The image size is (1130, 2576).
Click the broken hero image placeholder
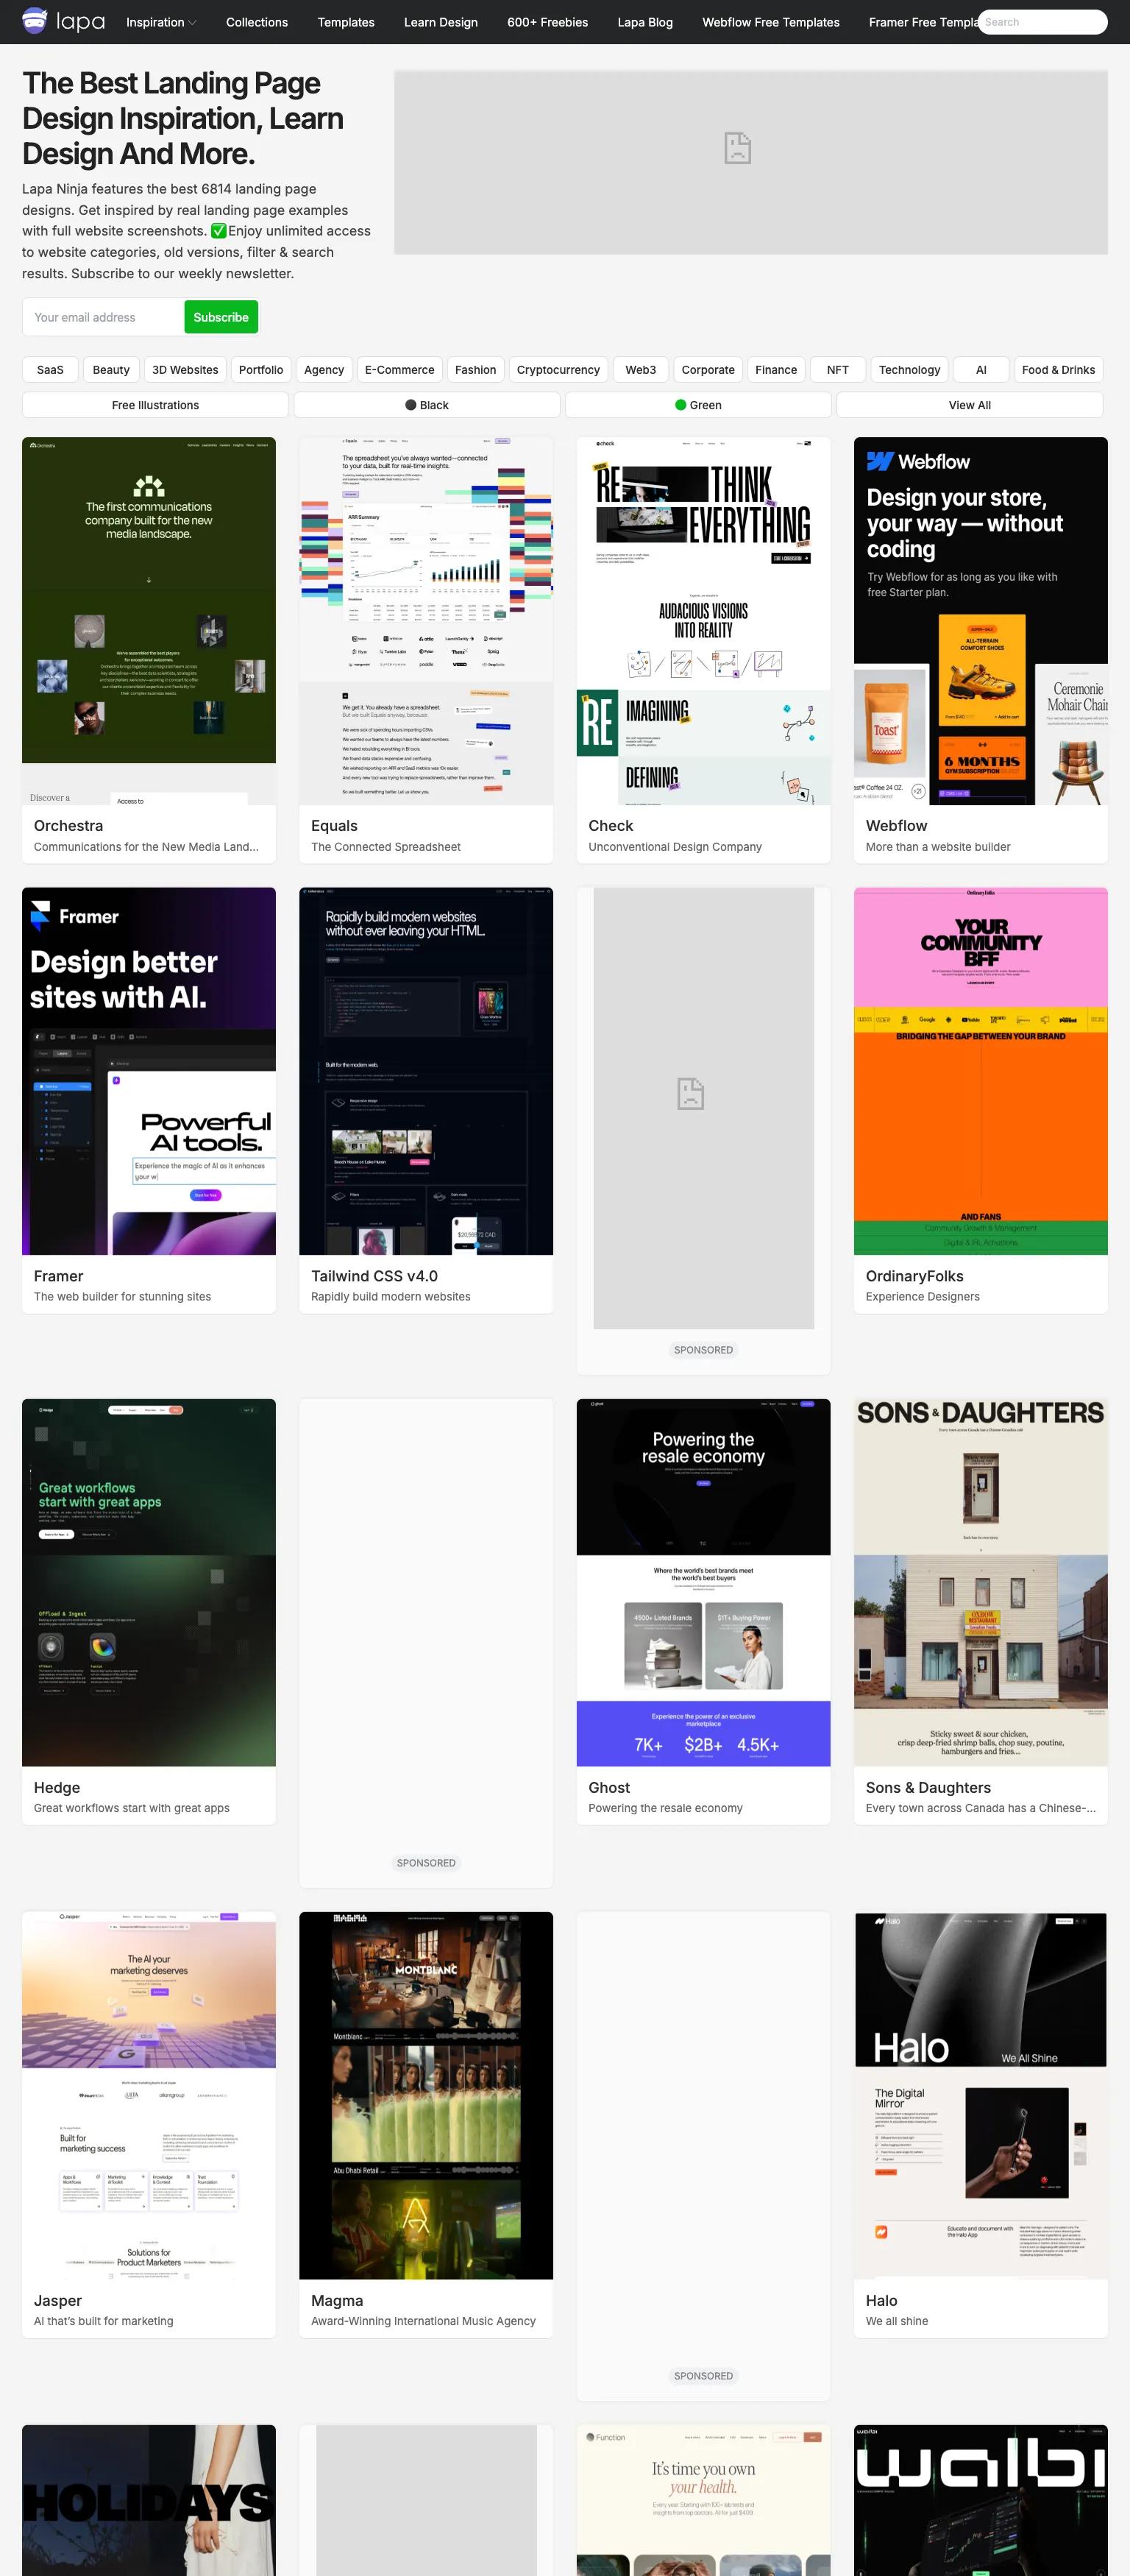pyautogui.click(x=751, y=162)
